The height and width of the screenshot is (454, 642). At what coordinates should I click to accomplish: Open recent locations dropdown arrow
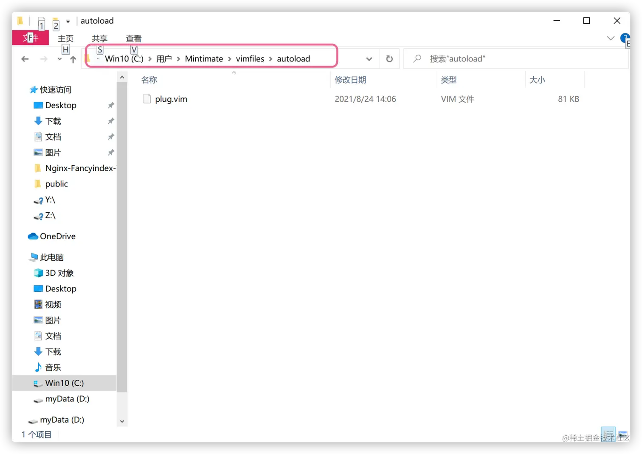coord(59,59)
